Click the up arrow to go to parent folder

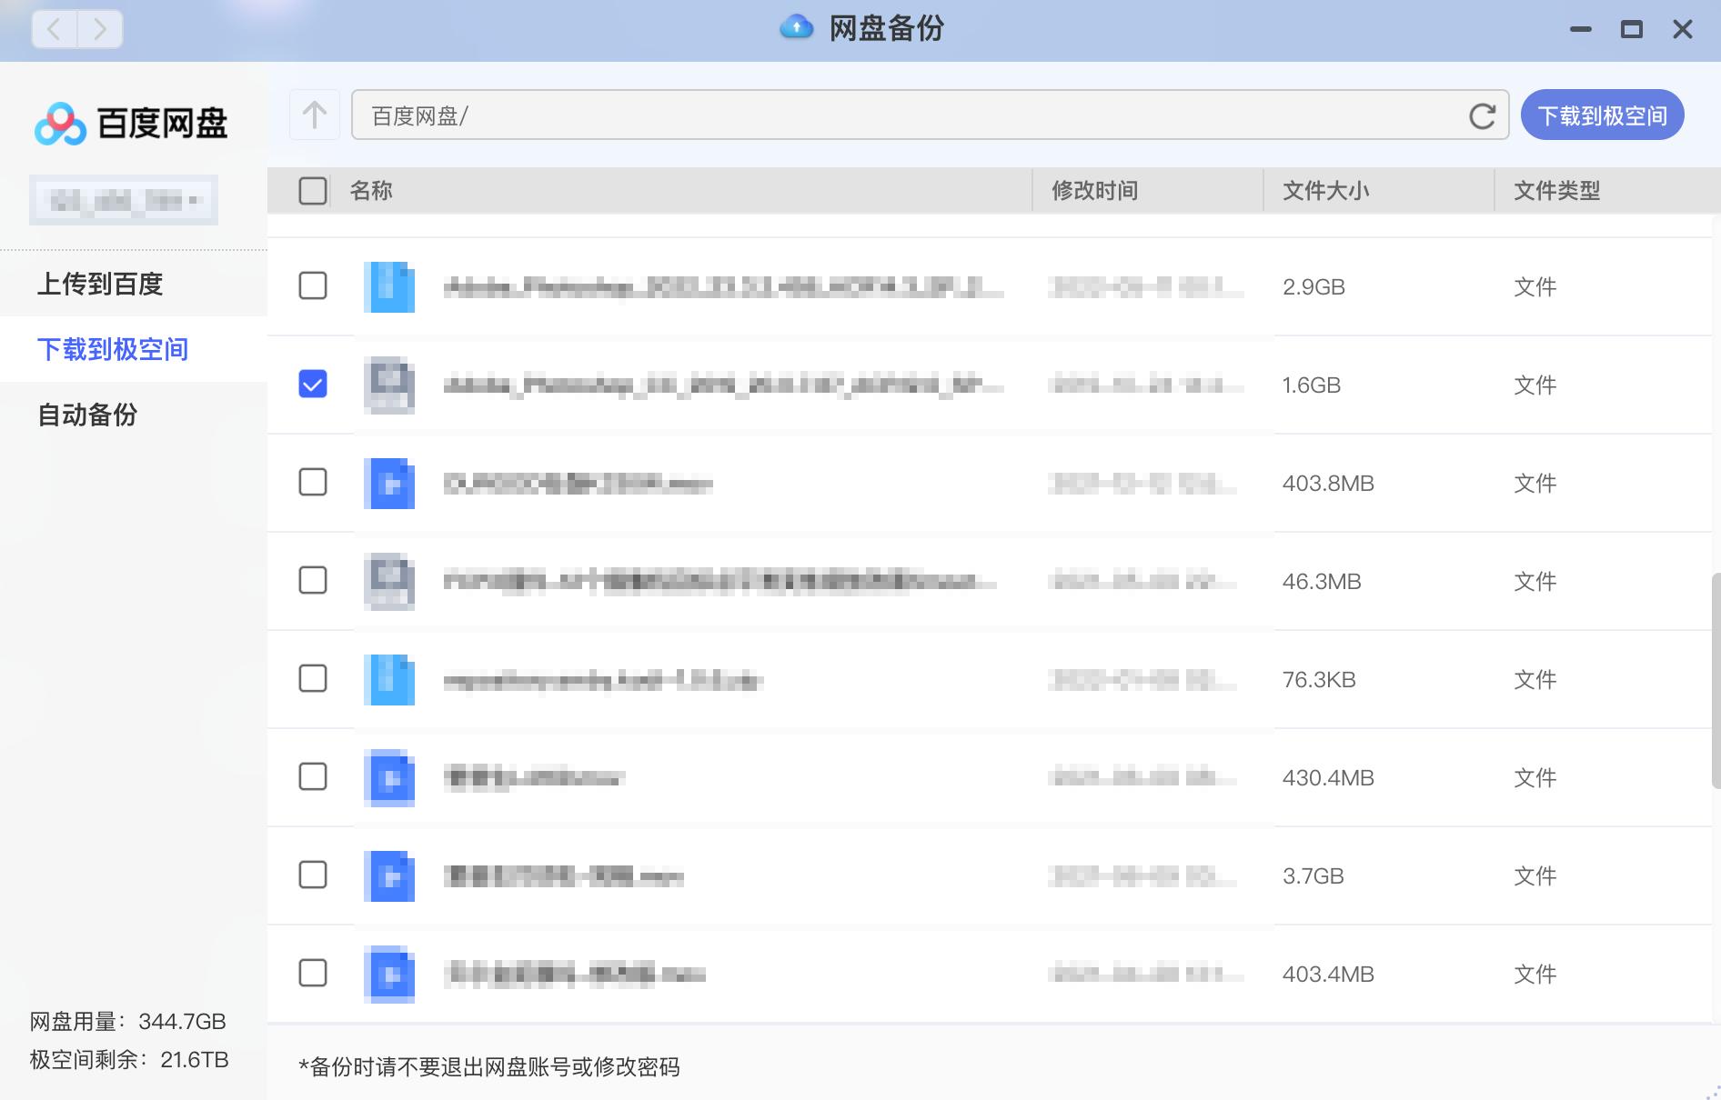click(314, 115)
